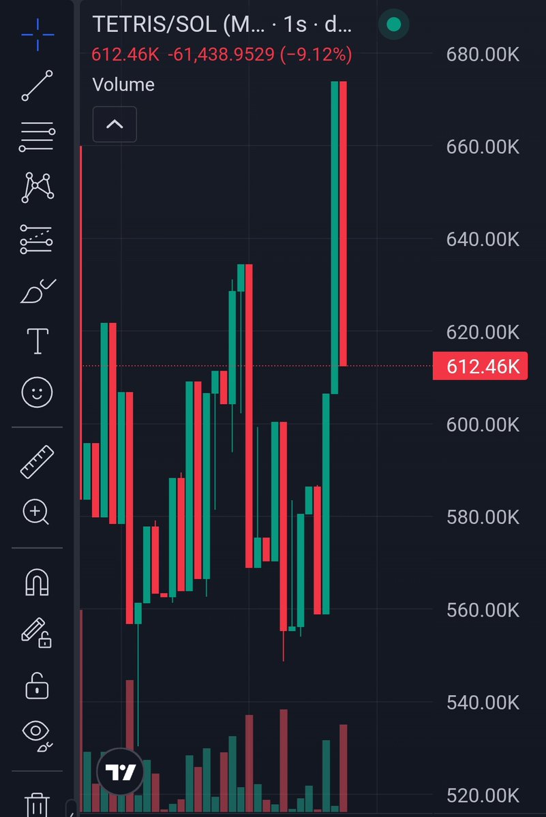Remove drawings with trash icon

(x=37, y=805)
